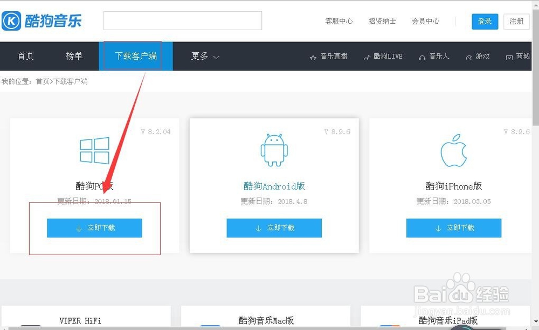Click the music note icon beside 酷狗LIVE
Image resolution: width=539 pixels, height=330 pixels.
(x=367, y=58)
